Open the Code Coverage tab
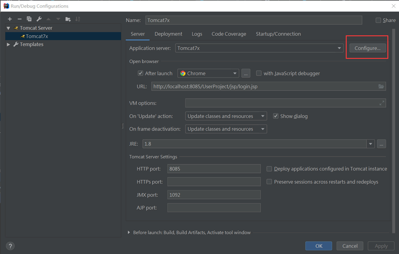 pos(229,34)
